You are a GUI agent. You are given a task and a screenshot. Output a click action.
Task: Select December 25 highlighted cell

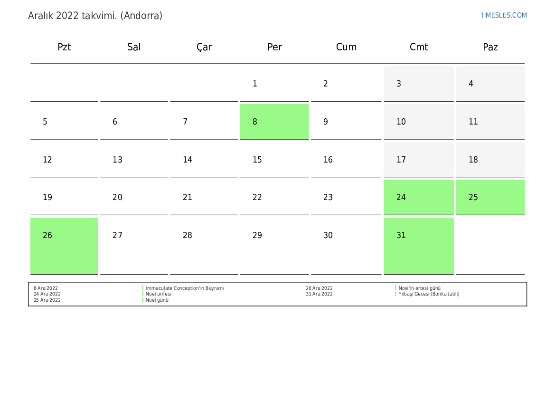click(x=490, y=197)
